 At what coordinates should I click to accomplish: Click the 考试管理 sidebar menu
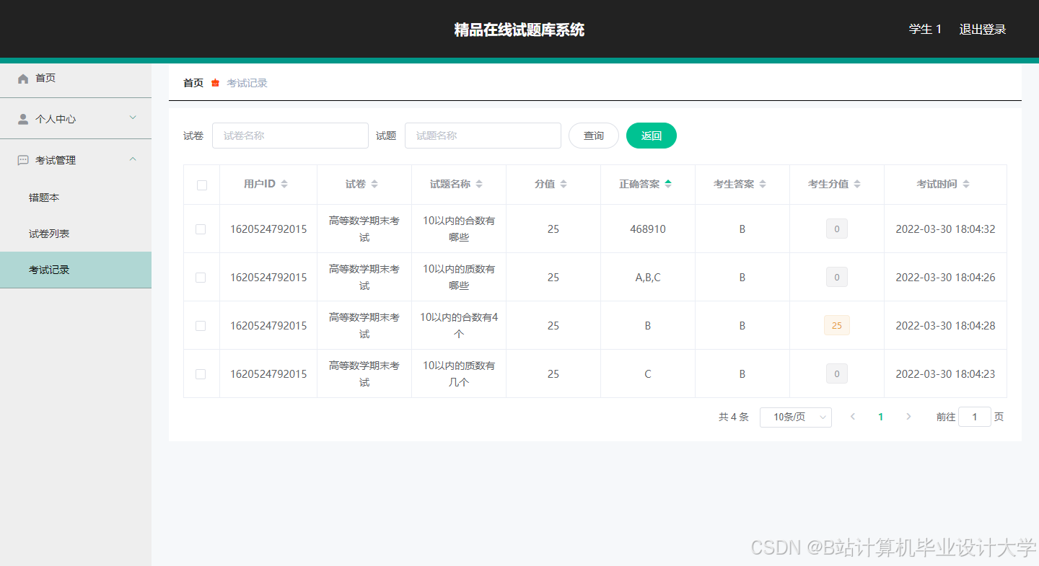pyautogui.click(x=76, y=160)
